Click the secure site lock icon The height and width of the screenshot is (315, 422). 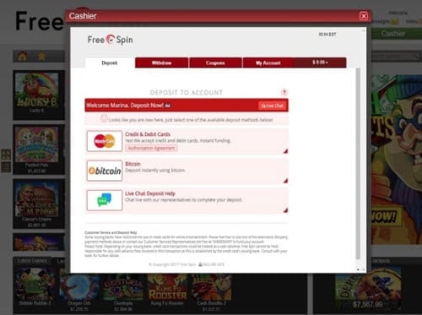(x=200, y=264)
